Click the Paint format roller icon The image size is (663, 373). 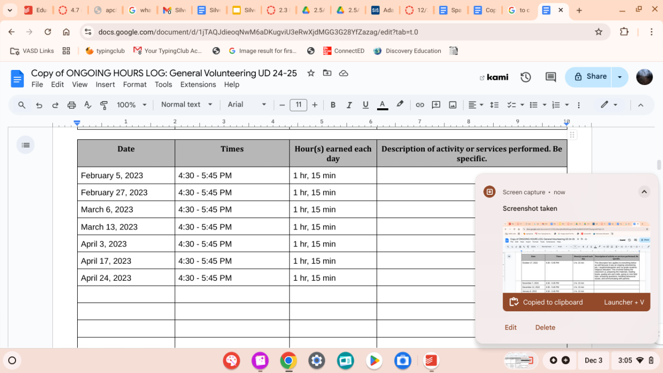(x=104, y=105)
